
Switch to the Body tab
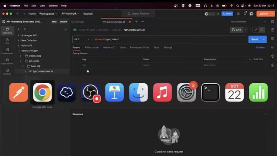click(123, 47)
